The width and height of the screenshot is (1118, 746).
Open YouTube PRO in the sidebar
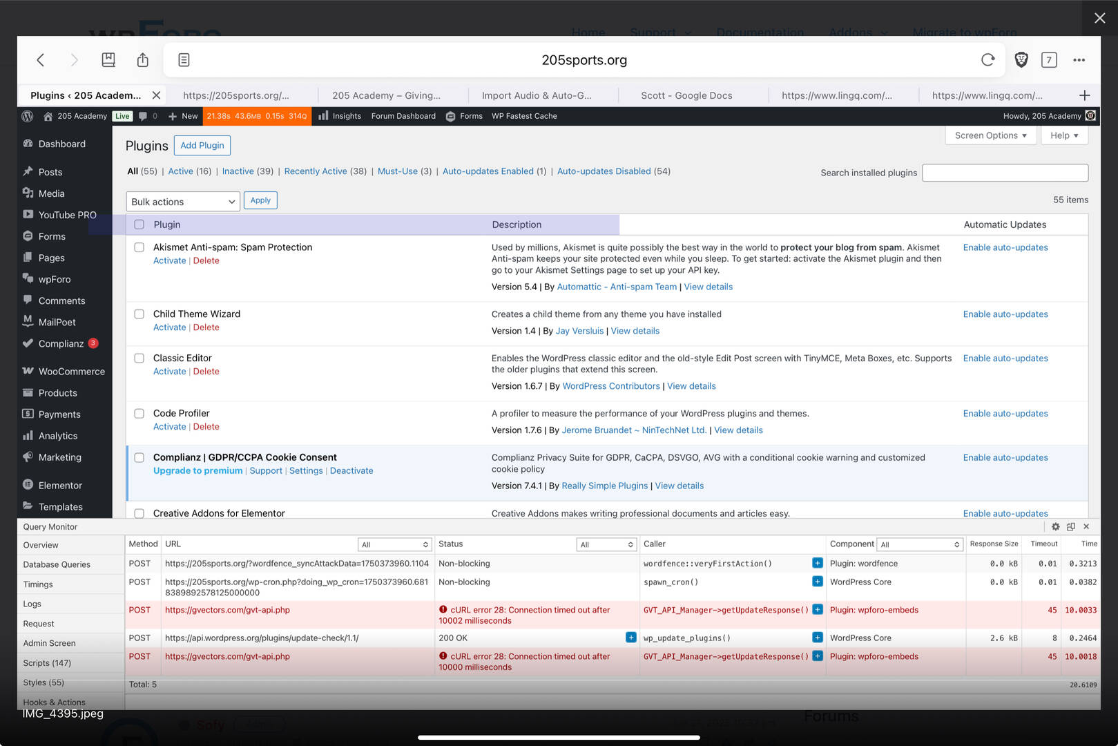[68, 215]
